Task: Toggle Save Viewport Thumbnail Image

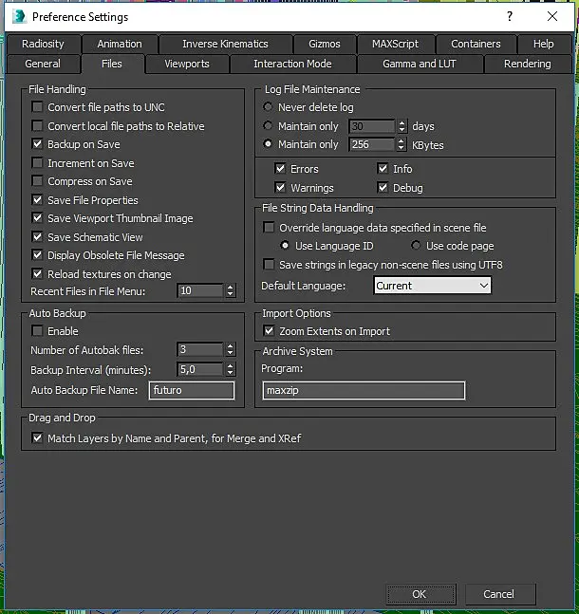Action: (x=38, y=218)
